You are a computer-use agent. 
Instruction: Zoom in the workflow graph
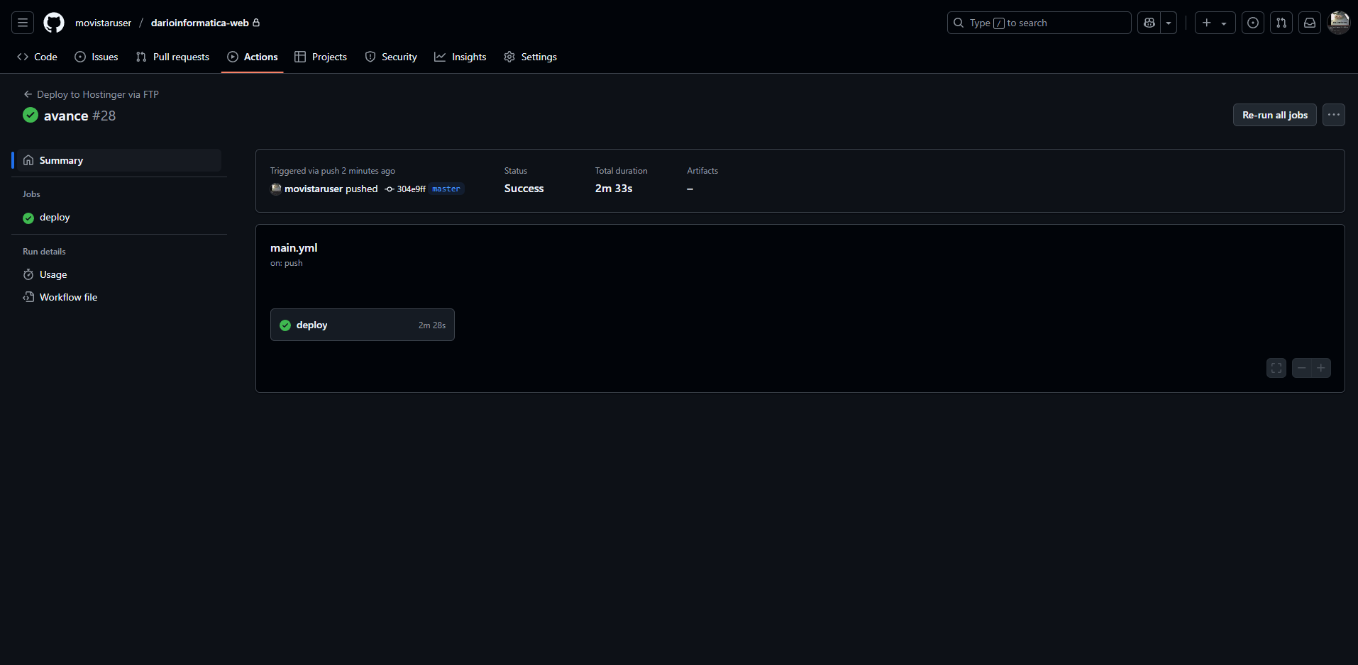pos(1321,368)
